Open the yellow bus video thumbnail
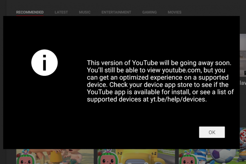The width and height of the screenshot is (246, 164). click(x=136, y=157)
